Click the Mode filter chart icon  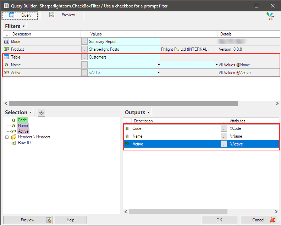[x=6, y=42]
